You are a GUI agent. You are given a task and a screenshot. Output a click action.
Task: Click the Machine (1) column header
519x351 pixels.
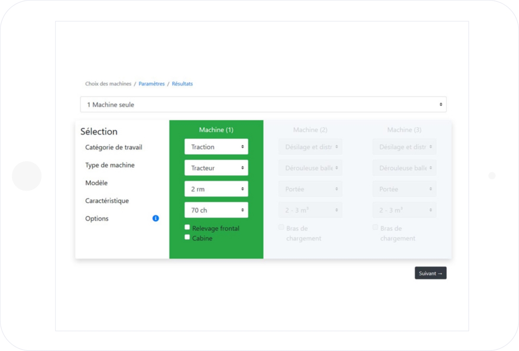pos(216,130)
